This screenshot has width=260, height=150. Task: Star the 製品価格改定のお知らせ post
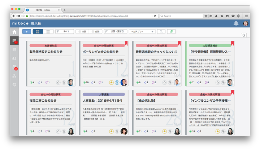tap(57, 83)
